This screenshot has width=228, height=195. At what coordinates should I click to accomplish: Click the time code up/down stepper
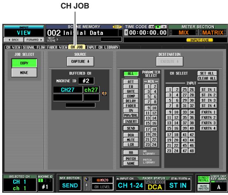(126, 32)
